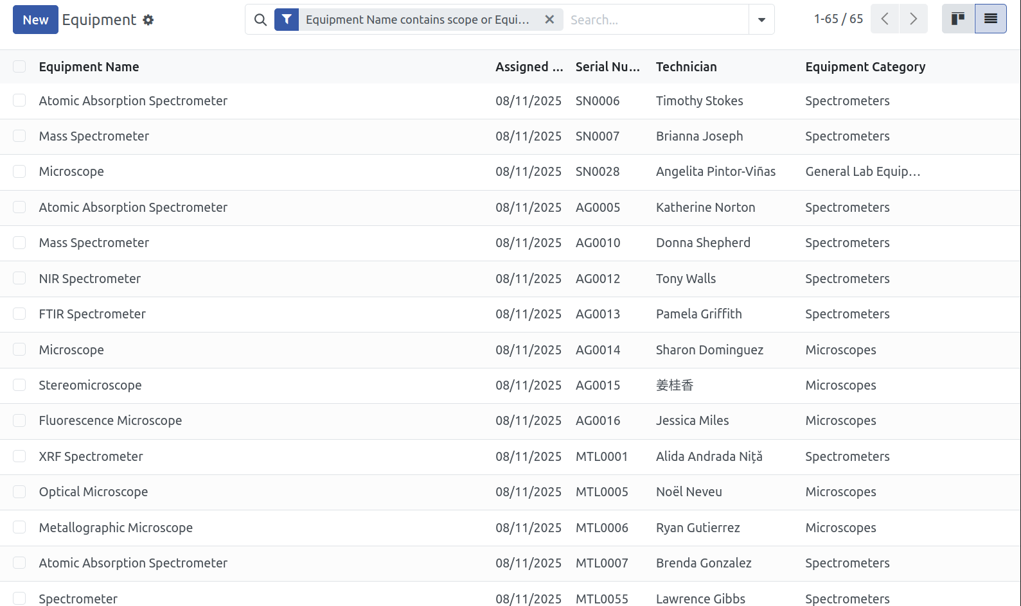Viewport: 1021px width, 606px height.
Task: Remove the Equipment Name filter facet
Action: tap(549, 20)
